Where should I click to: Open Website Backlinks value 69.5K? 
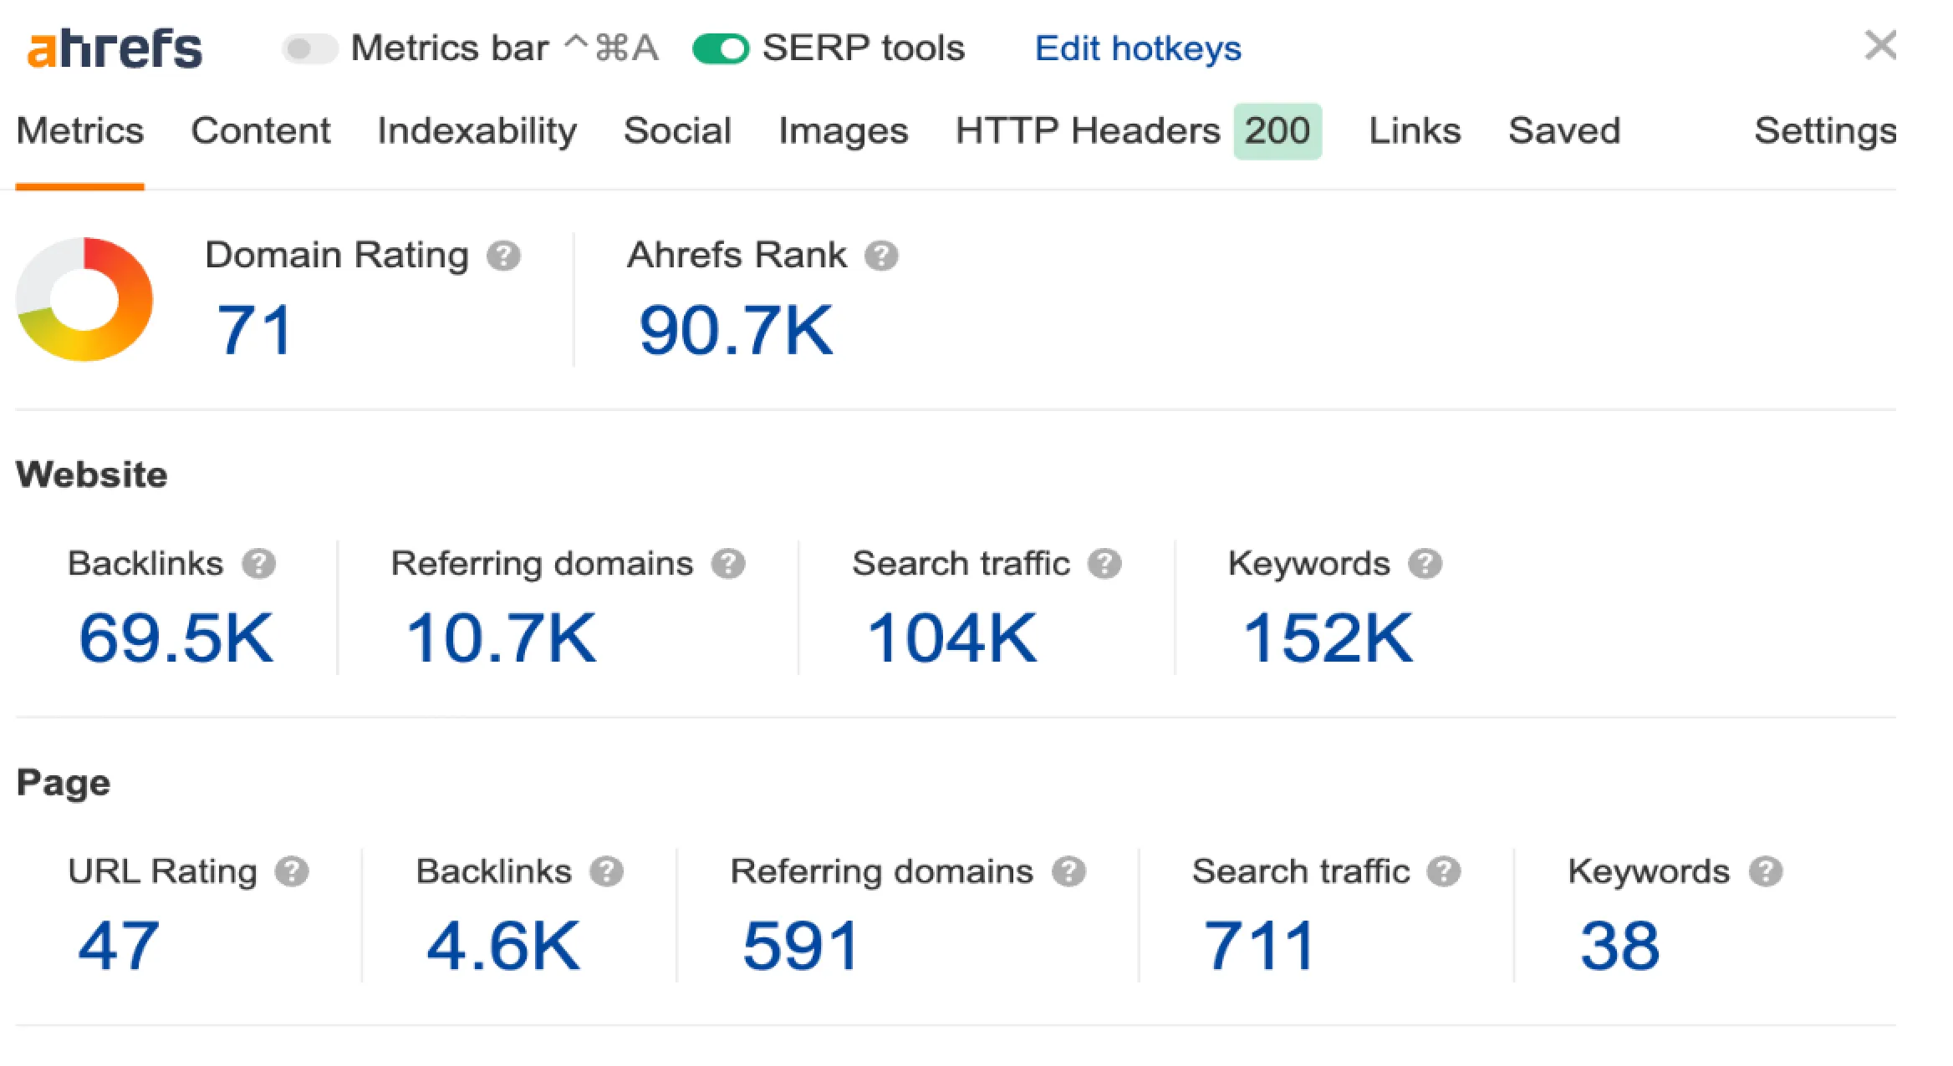[x=176, y=637]
